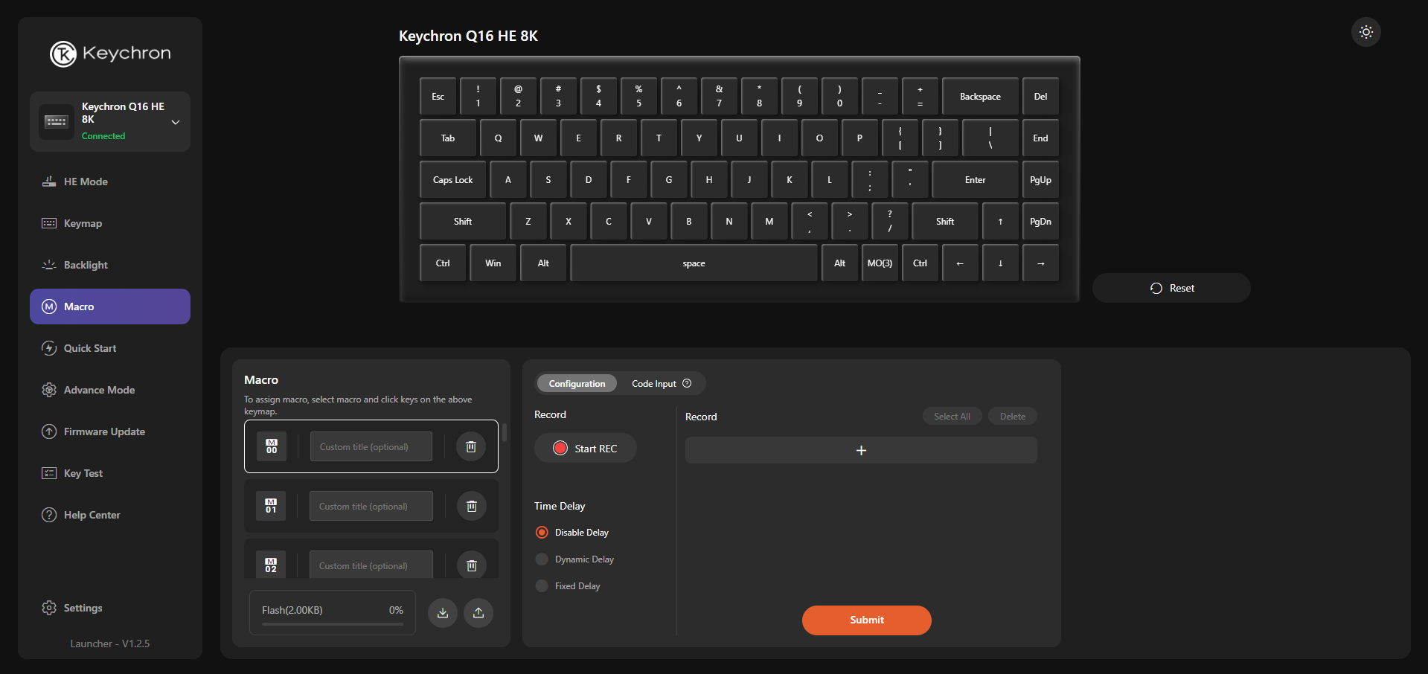Click the Help Center question icon
This screenshot has width=1428, height=674.
click(x=49, y=515)
